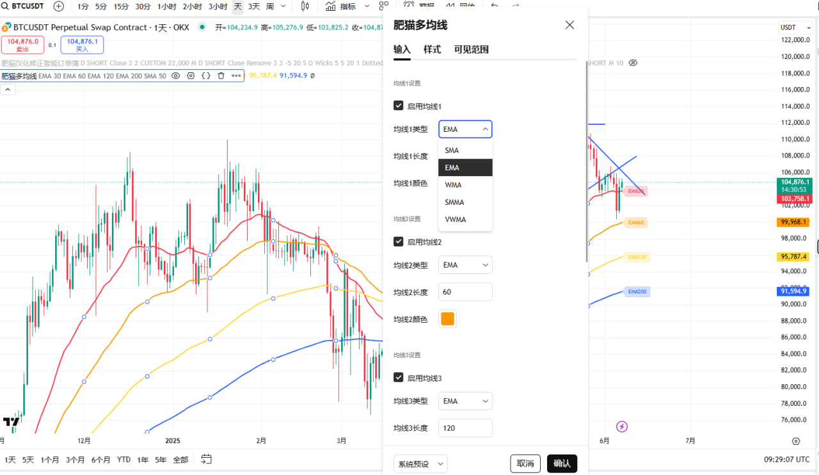Open settings of 肥猫多均线 indicator legend
This screenshot has height=475, width=819.
click(x=191, y=76)
